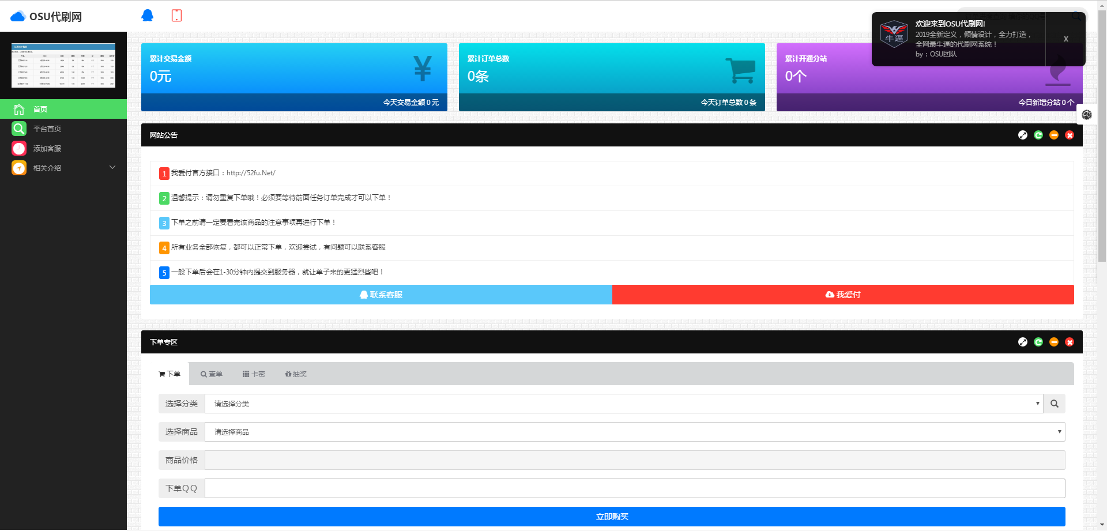Open the sidebar preview thumbnail image
Screen dimensions: 1107x531
(63, 66)
